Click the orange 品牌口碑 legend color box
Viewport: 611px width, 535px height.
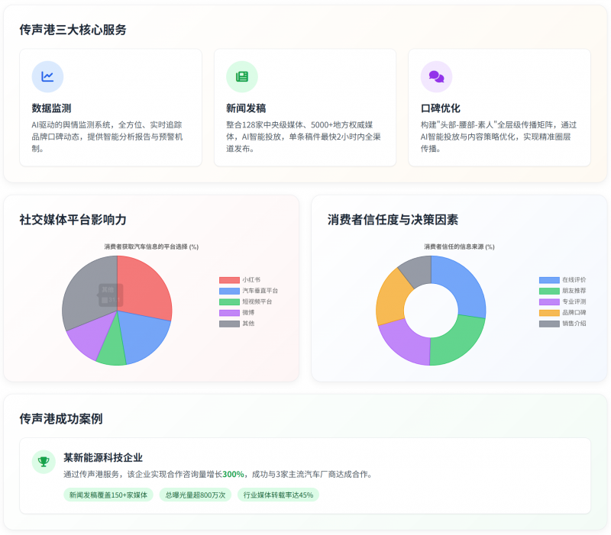pyautogui.click(x=548, y=313)
